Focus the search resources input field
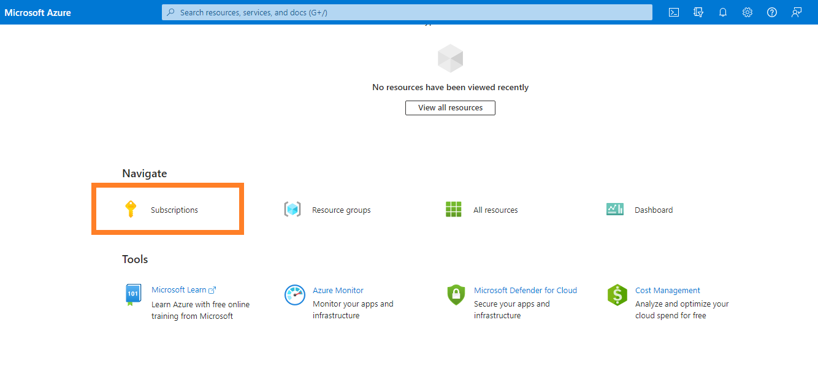The height and width of the screenshot is (371, 818). [x=407, y=12]
